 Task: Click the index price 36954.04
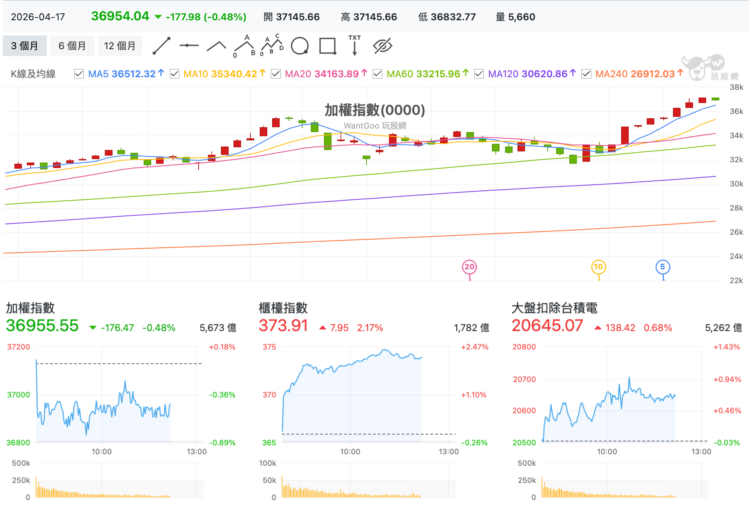pyautogui.click(x=120, y=16)
